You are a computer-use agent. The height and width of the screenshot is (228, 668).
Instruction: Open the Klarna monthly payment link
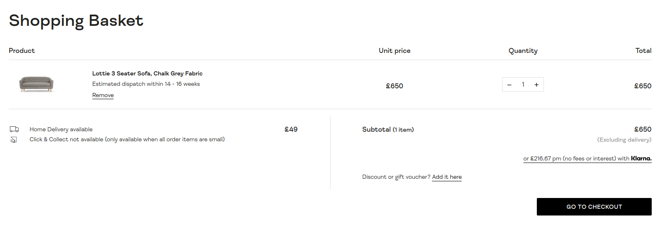click(576, 158)
